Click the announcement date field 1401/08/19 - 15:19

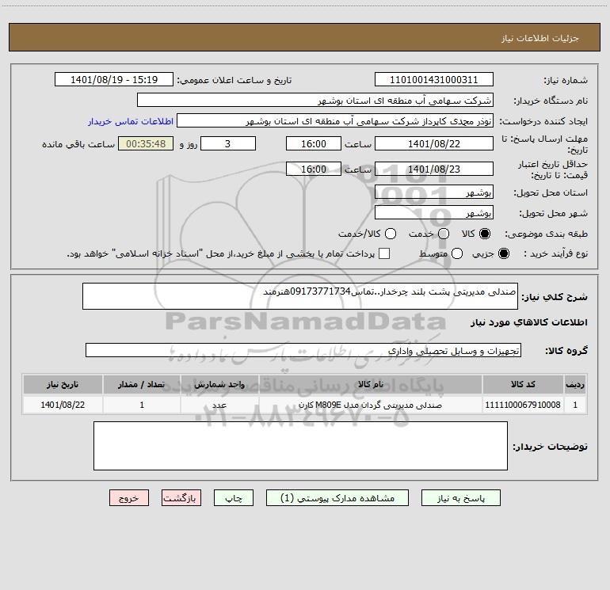coord(114,80)
